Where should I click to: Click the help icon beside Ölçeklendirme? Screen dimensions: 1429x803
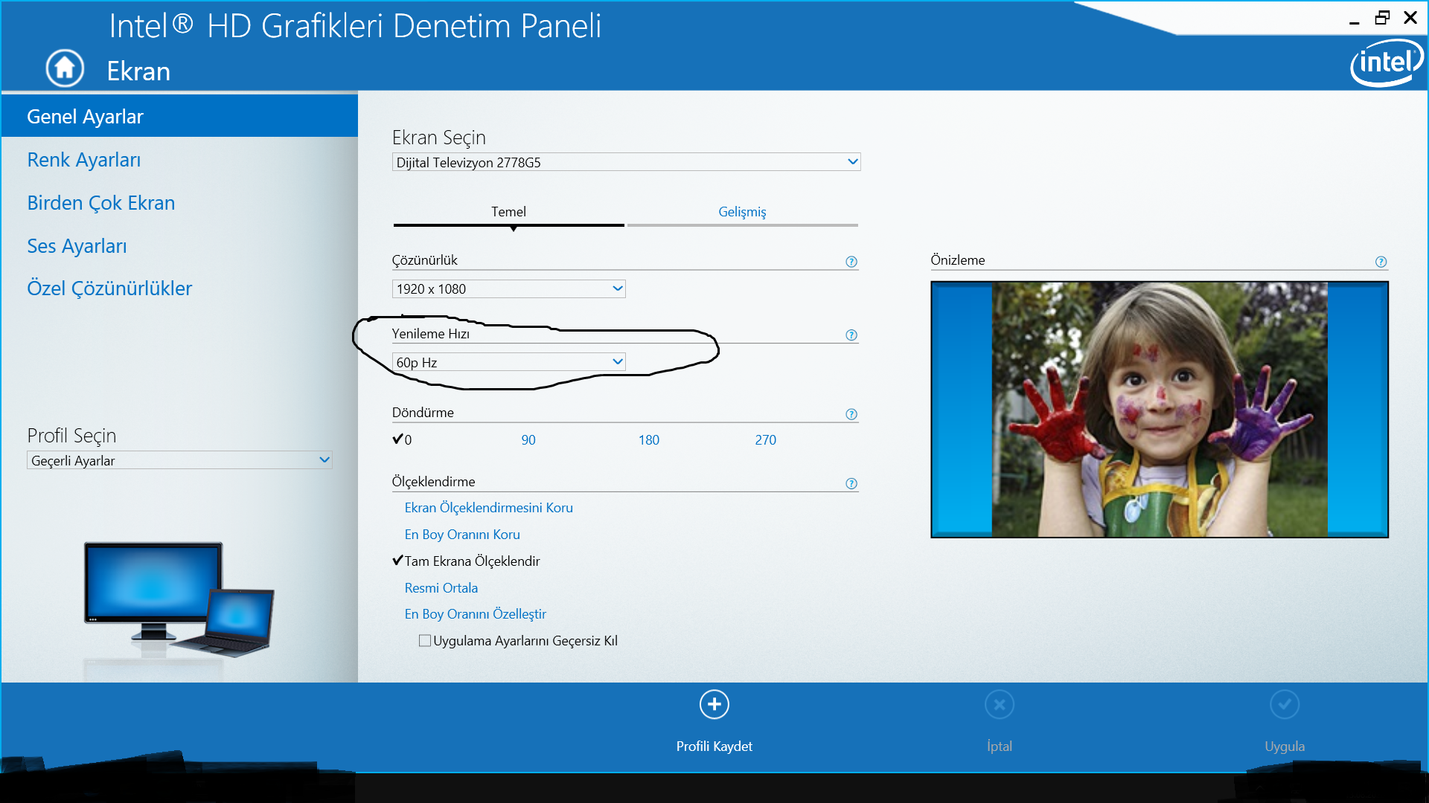(851, 483)
